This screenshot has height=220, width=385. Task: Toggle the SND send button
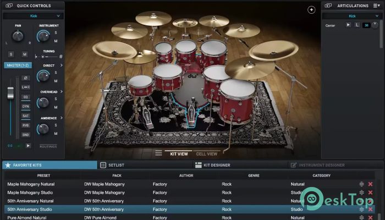(x=25, y=135)
